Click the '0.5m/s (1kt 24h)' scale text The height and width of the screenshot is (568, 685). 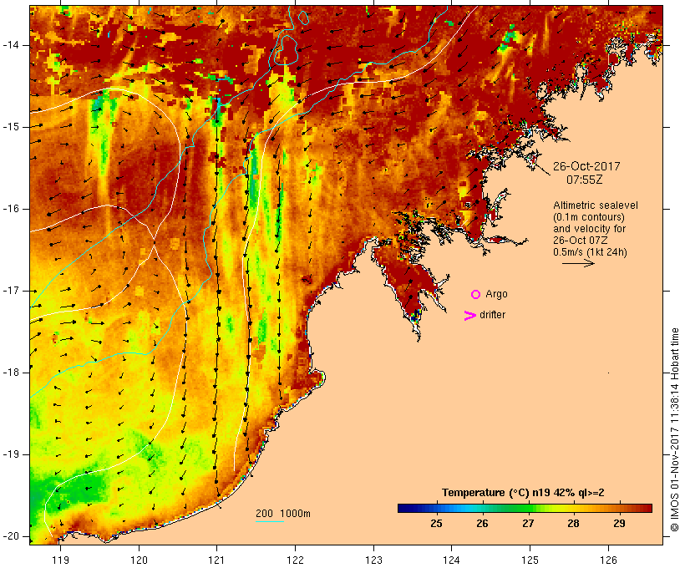tap(590, 252)
